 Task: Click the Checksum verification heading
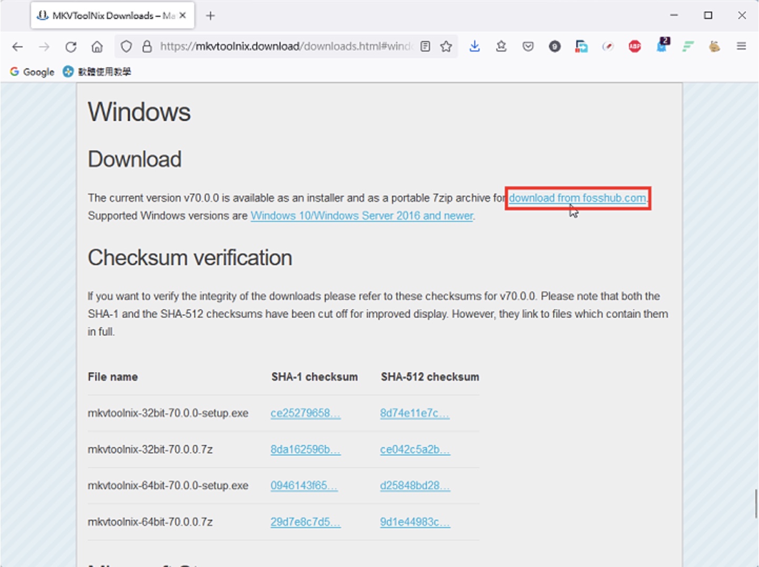(x=190, y=258)
